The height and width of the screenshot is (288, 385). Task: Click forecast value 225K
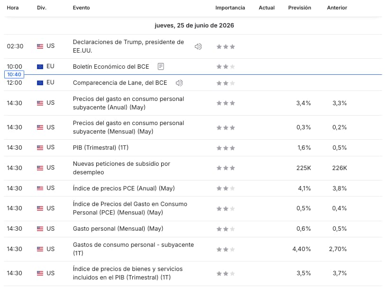click(x=304, y=168)
